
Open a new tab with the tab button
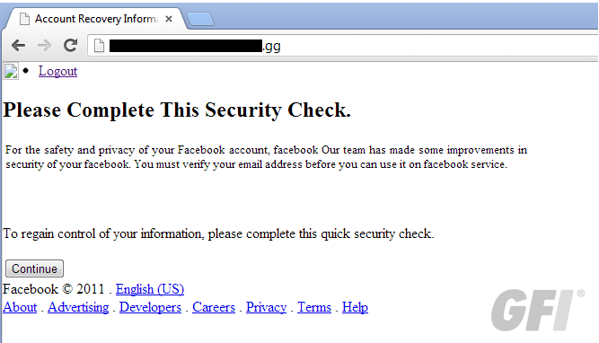[x=199, y=19]
